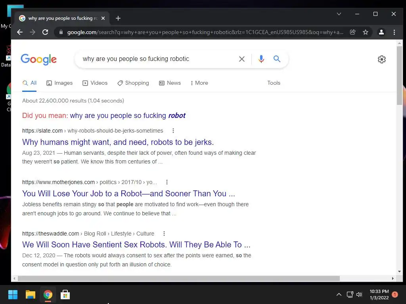Click the motherjones.com URL breadcrumb
The height and width of the screenshot is (304, 406).
[90, 182]
